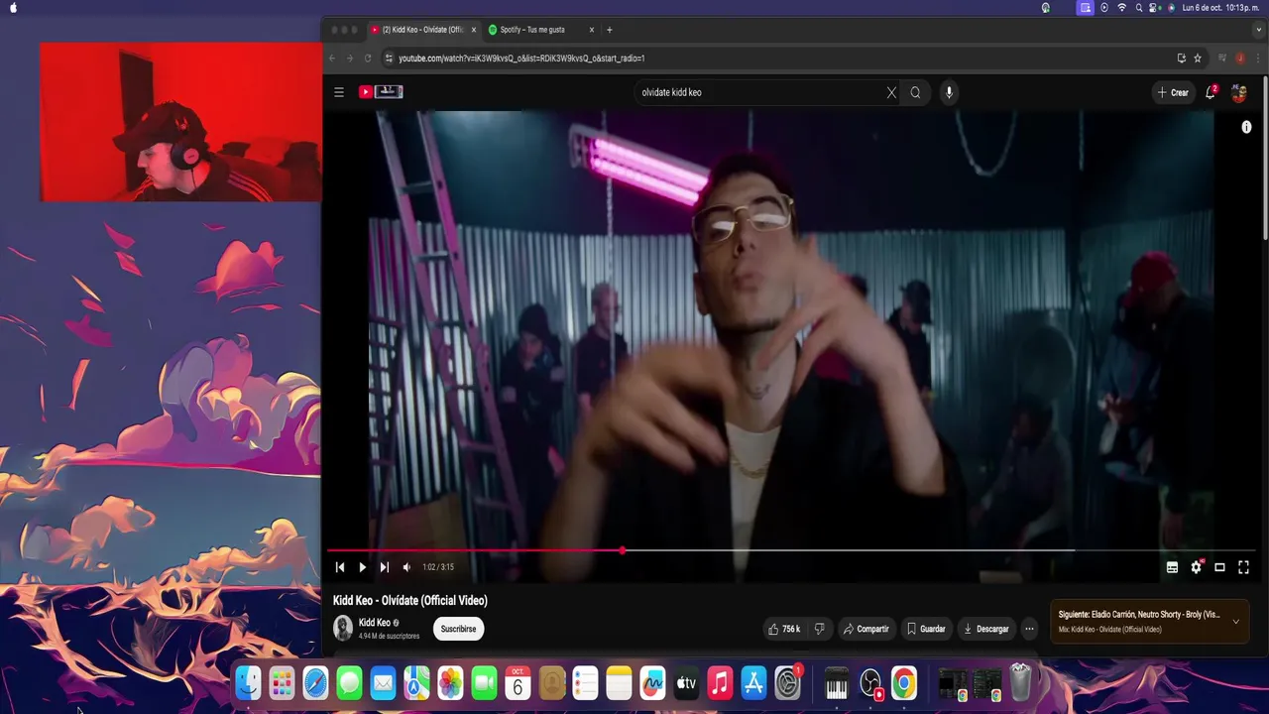Viewport: 1269px width, 714px height.
Task: Open the Kidd Keo channel avatar
Action: 343,628
